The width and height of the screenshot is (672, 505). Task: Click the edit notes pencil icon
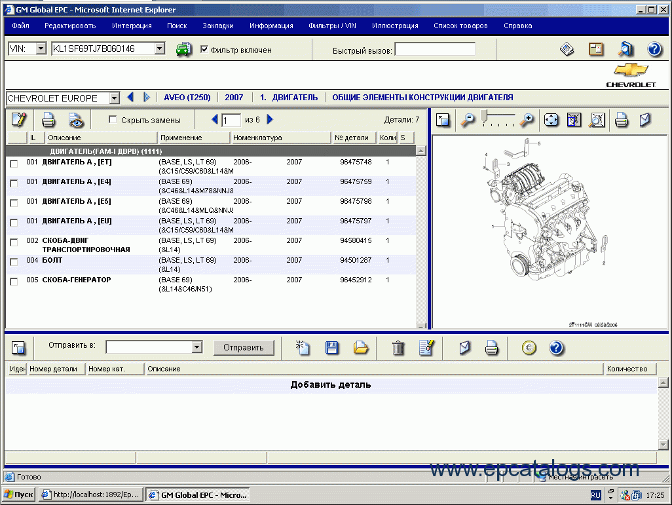point(19,120)
